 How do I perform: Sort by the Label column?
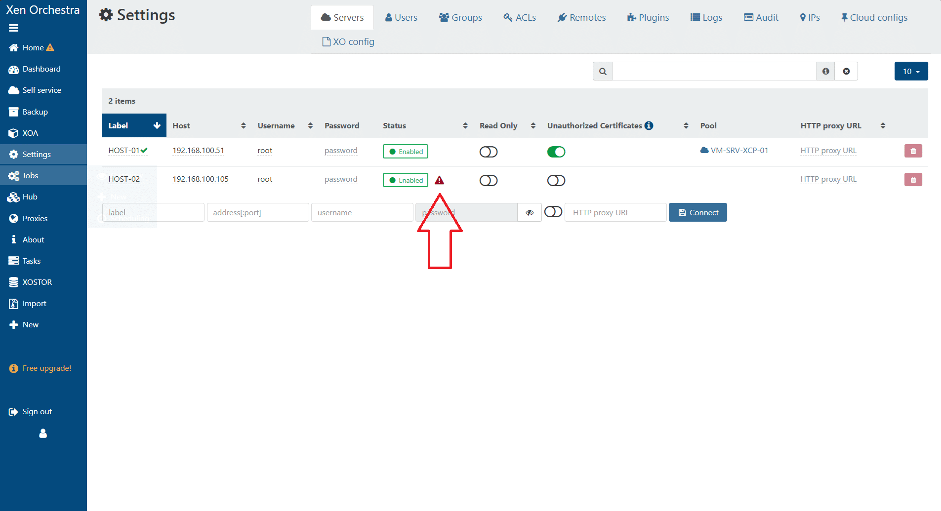(x=134, y=125)
